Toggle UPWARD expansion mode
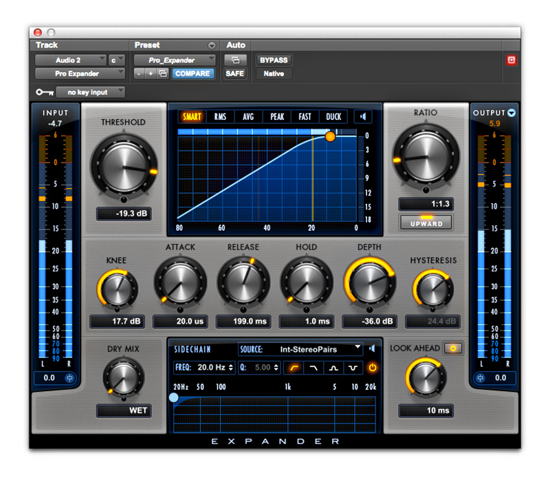This screenshot has height=482, width=550. pos(426,222)
